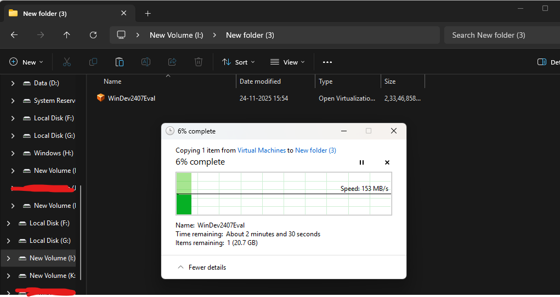This screenshot has height=297, width=560.
Task: Collapse the dialog with Fewer details
Action: [x=202, y=267]
